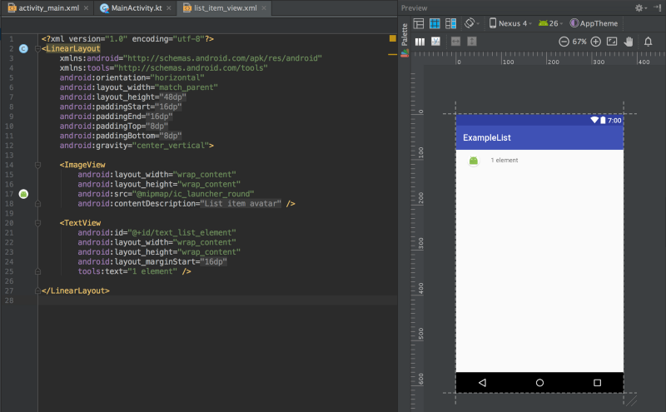Jump to the warning stripe mark
This screenshot has height=412, width=666.
[392, 54]
